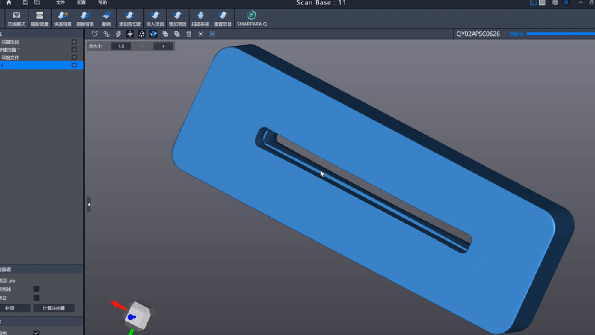This screenshot has height=335, width=595.
Task: Click 添加剪切面 add clipping plane
Action: click(130, 18)
